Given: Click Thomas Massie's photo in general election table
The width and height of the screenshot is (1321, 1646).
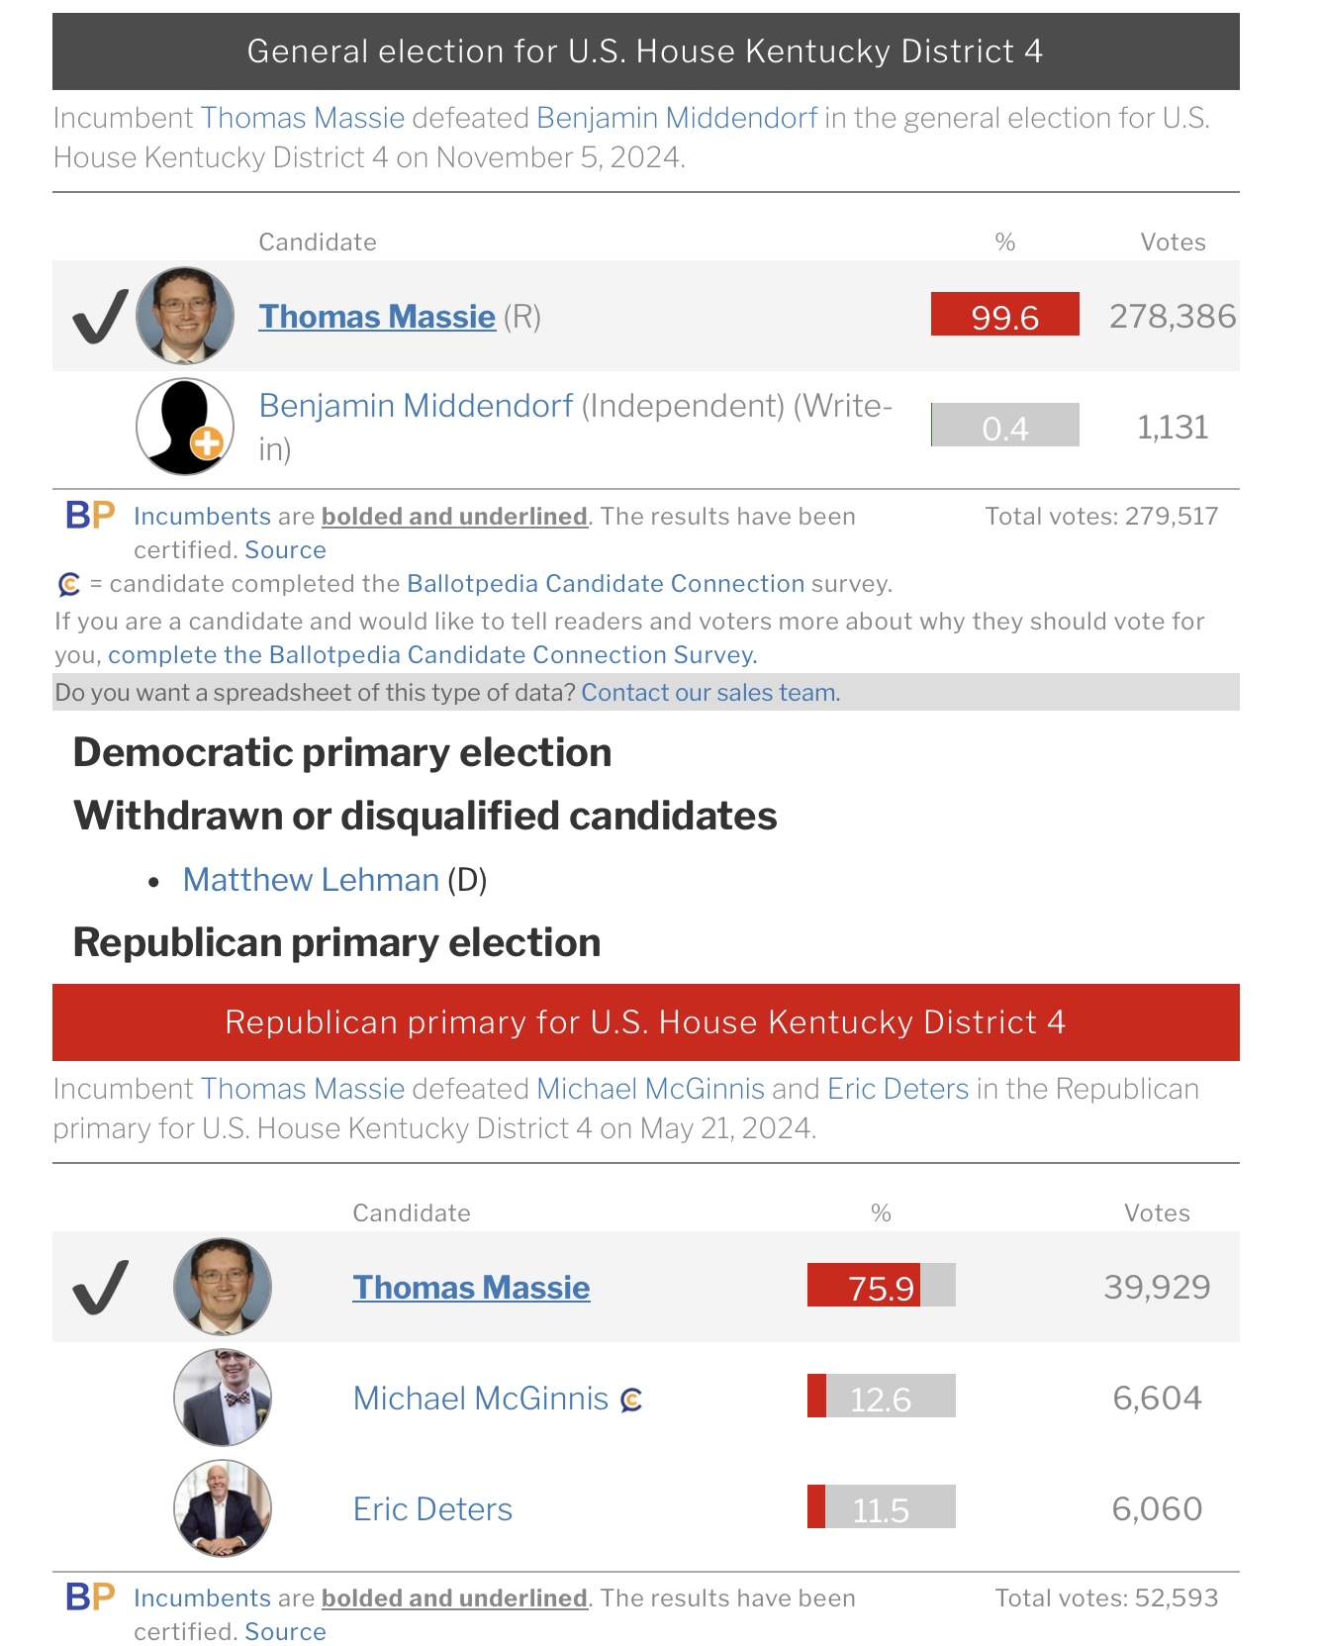Looking at the screenshot, I should (x=185, y=316).
